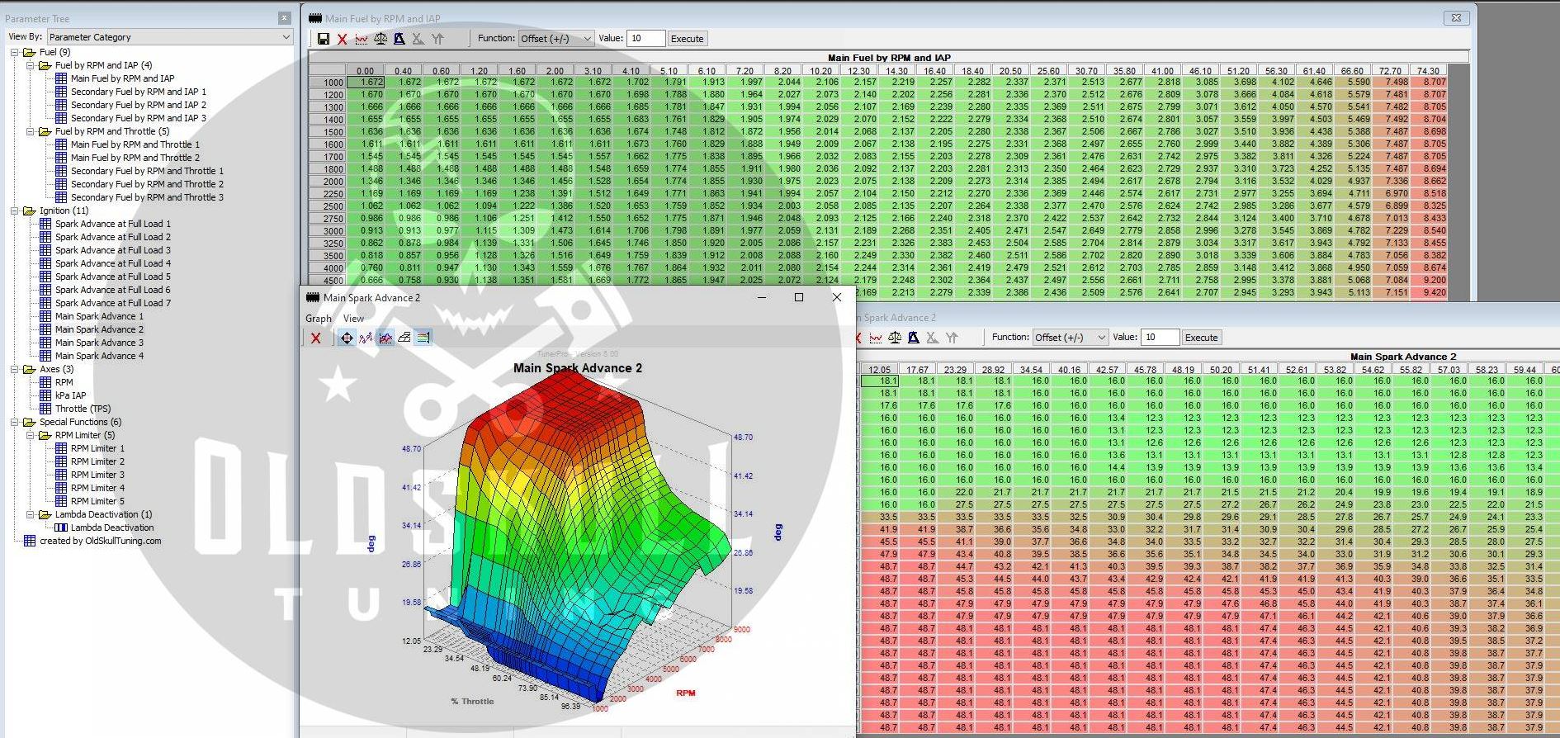
Task: Click the Value field in Main Spark Advance 2 table window
Action: (x=1161, y=338)
